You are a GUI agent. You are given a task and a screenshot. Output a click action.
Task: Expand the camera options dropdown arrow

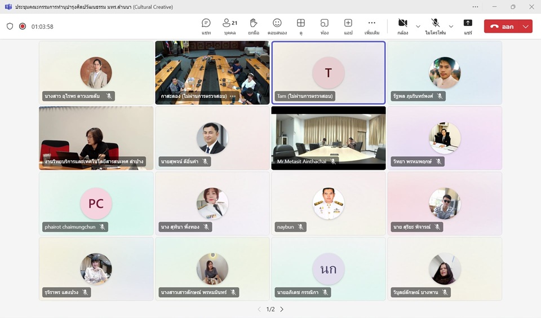pos(418,26)
